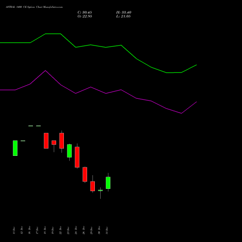Click the flat dash candle for 12 Dec

point(23,141)
